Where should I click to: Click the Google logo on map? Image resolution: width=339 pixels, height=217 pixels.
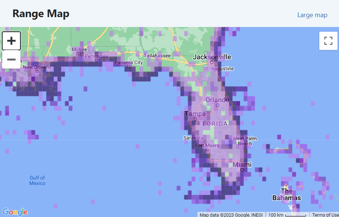[15, 212]
